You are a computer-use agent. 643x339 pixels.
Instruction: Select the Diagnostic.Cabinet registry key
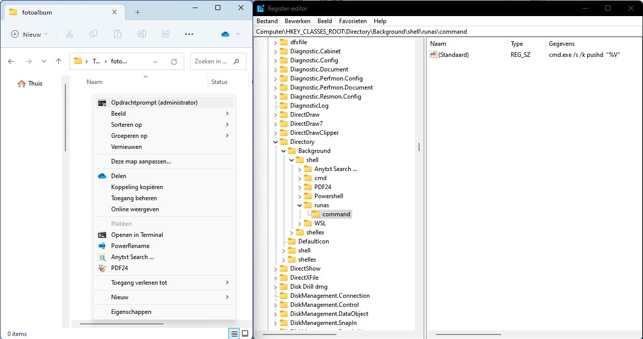coord(315,51)
